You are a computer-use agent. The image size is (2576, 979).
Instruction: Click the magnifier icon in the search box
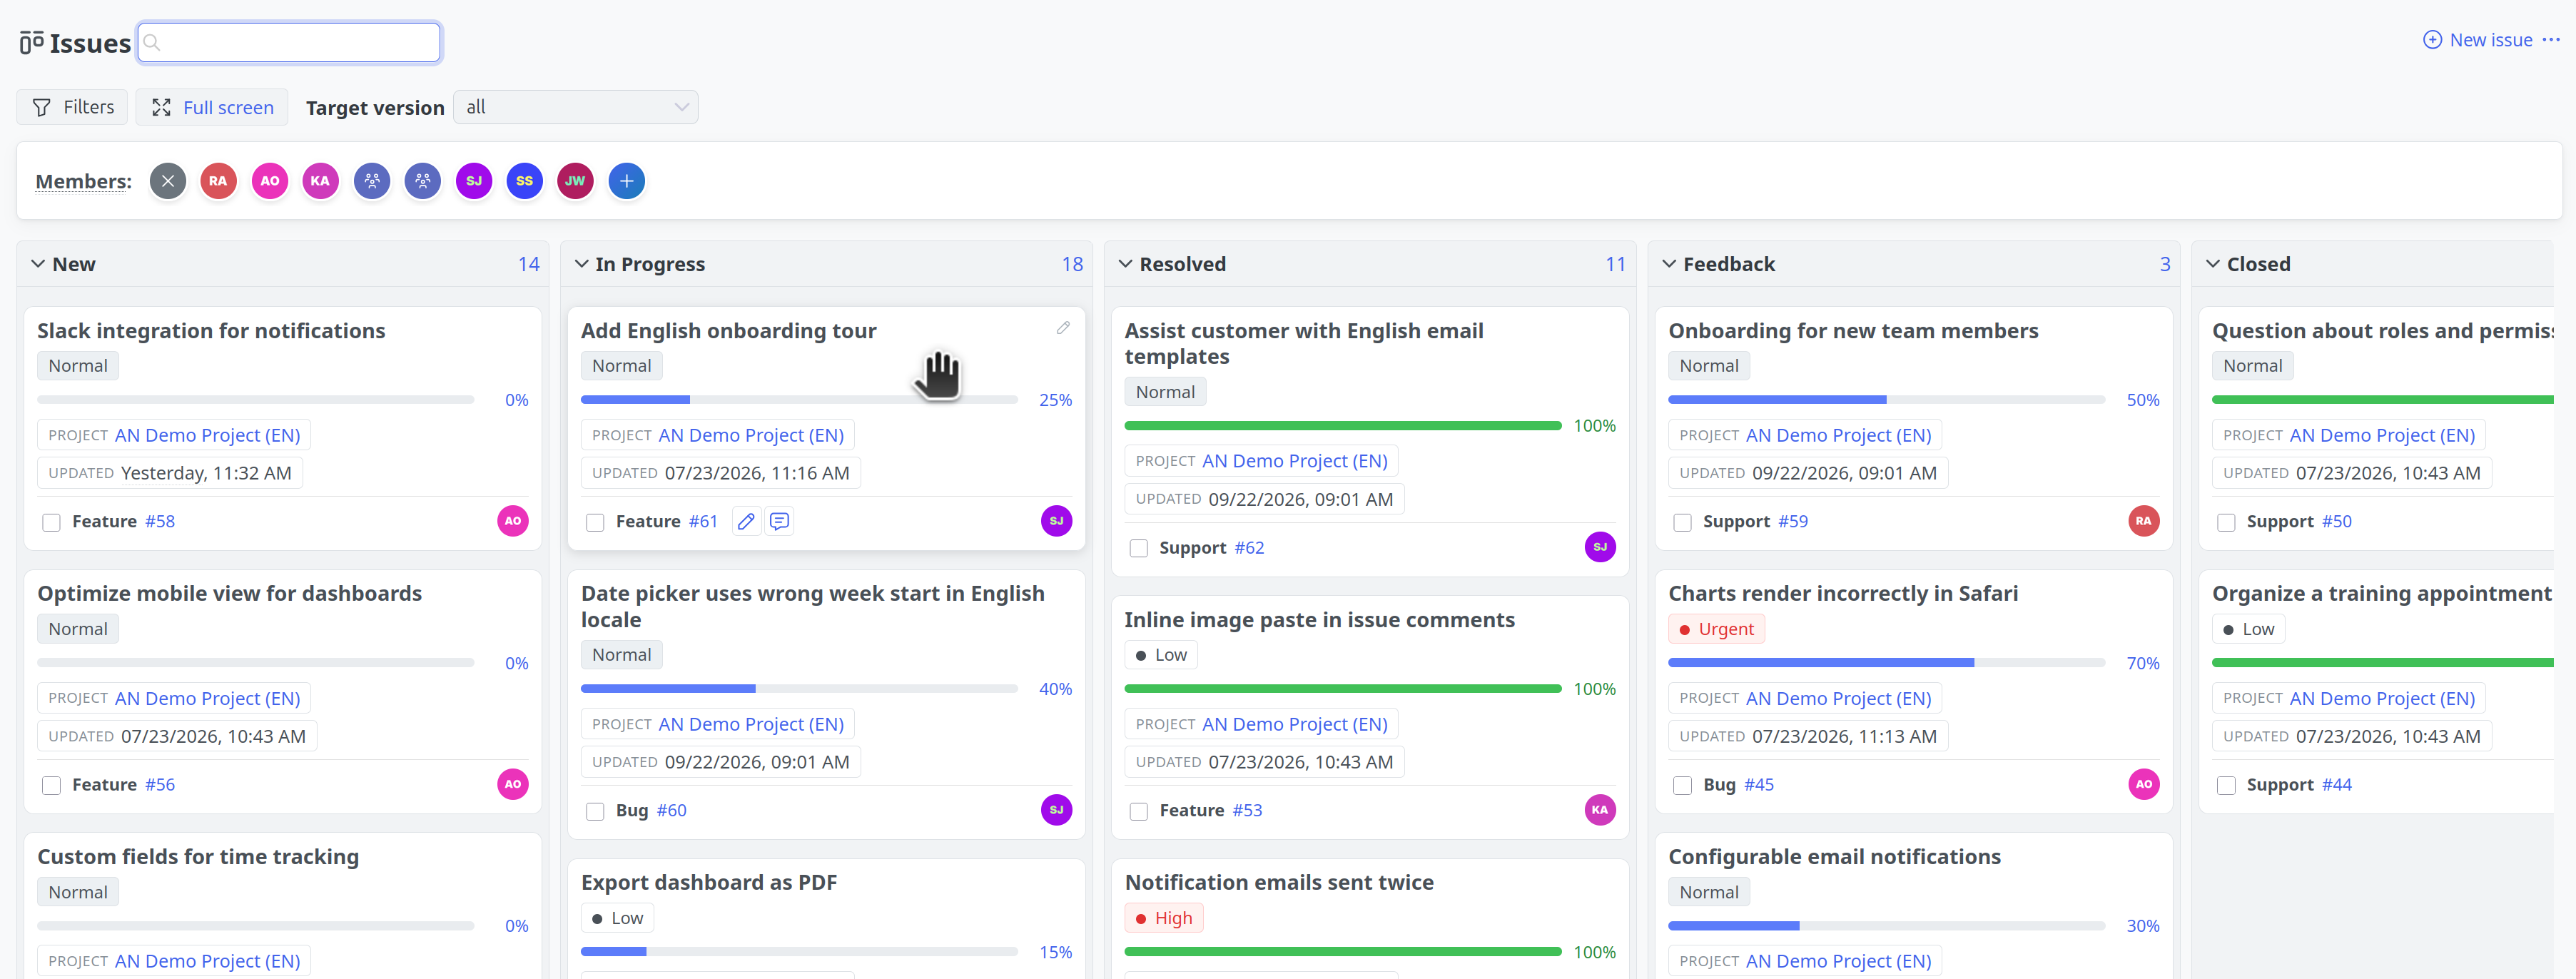pos(152,43)
